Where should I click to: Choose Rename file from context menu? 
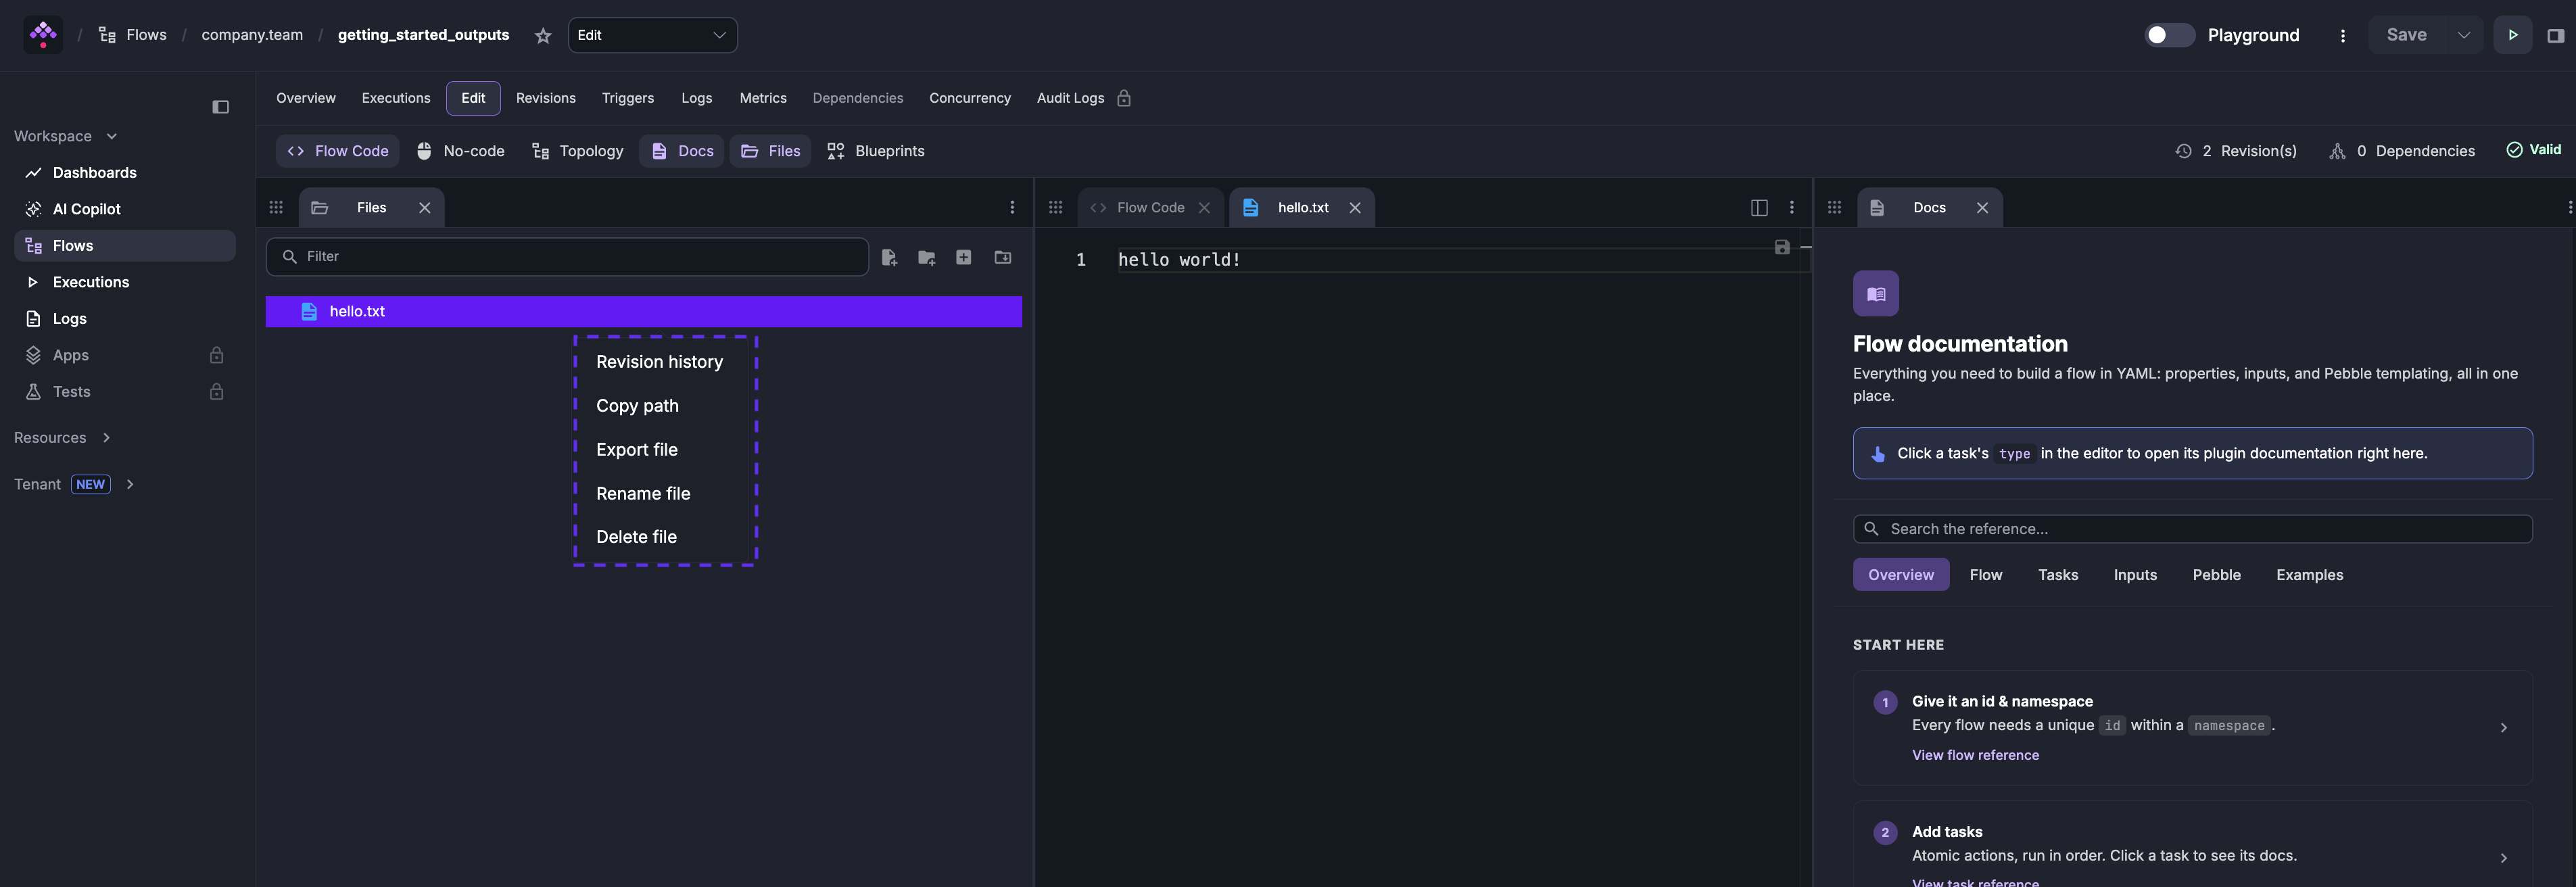coord(643,494)
